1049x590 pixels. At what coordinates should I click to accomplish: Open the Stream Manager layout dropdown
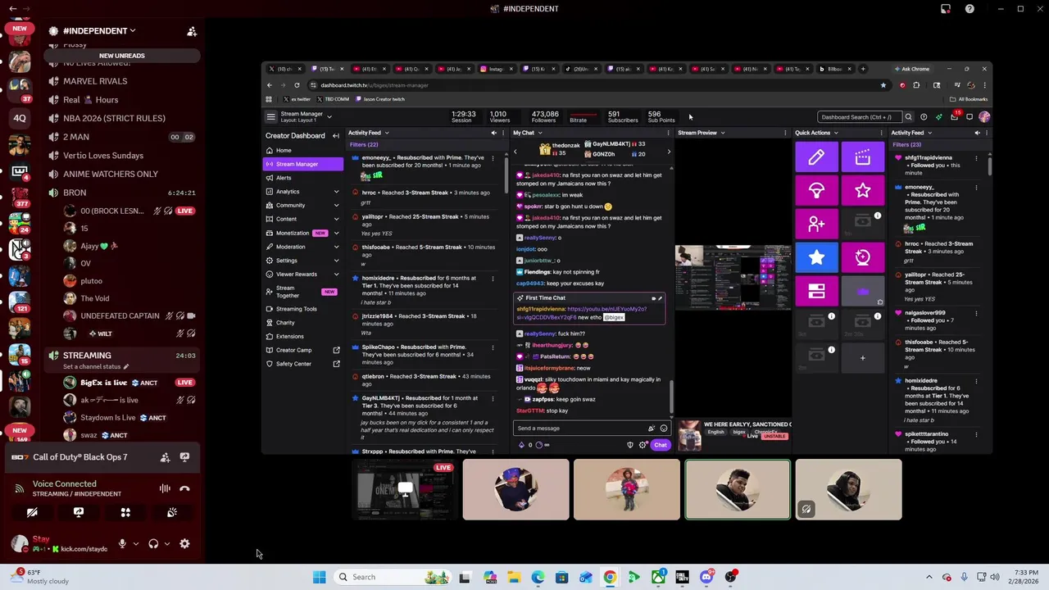tap(329, 116)
